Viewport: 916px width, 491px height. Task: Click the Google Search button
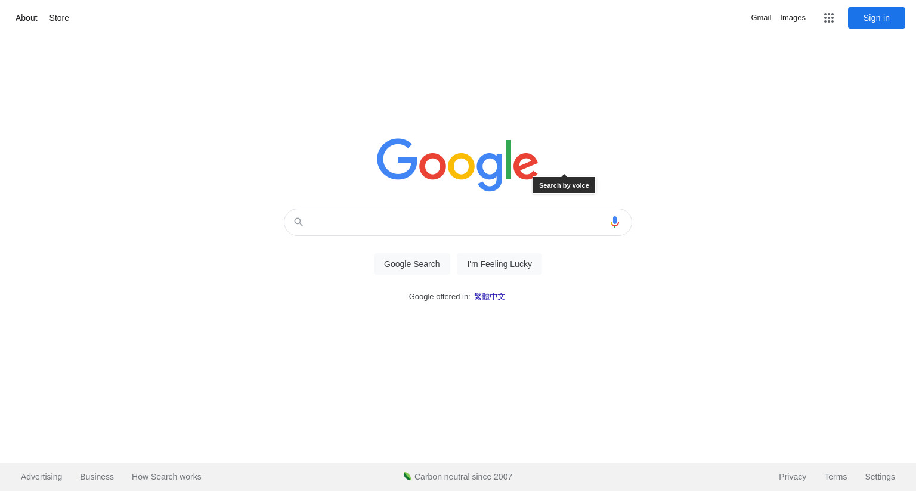pyautogui.click(x=412, y=264)
